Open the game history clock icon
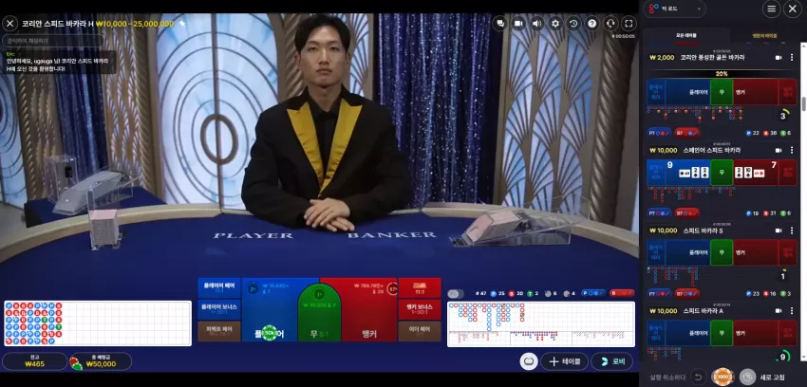The height and width of the screenshot is (387, 807). click(x=573, y=23)
